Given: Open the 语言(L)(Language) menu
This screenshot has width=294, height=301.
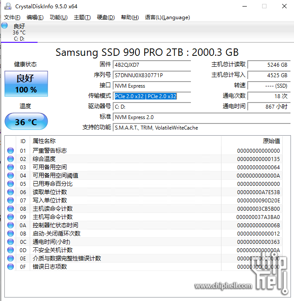Looking at the screenshot, I should tap(167, 17).
